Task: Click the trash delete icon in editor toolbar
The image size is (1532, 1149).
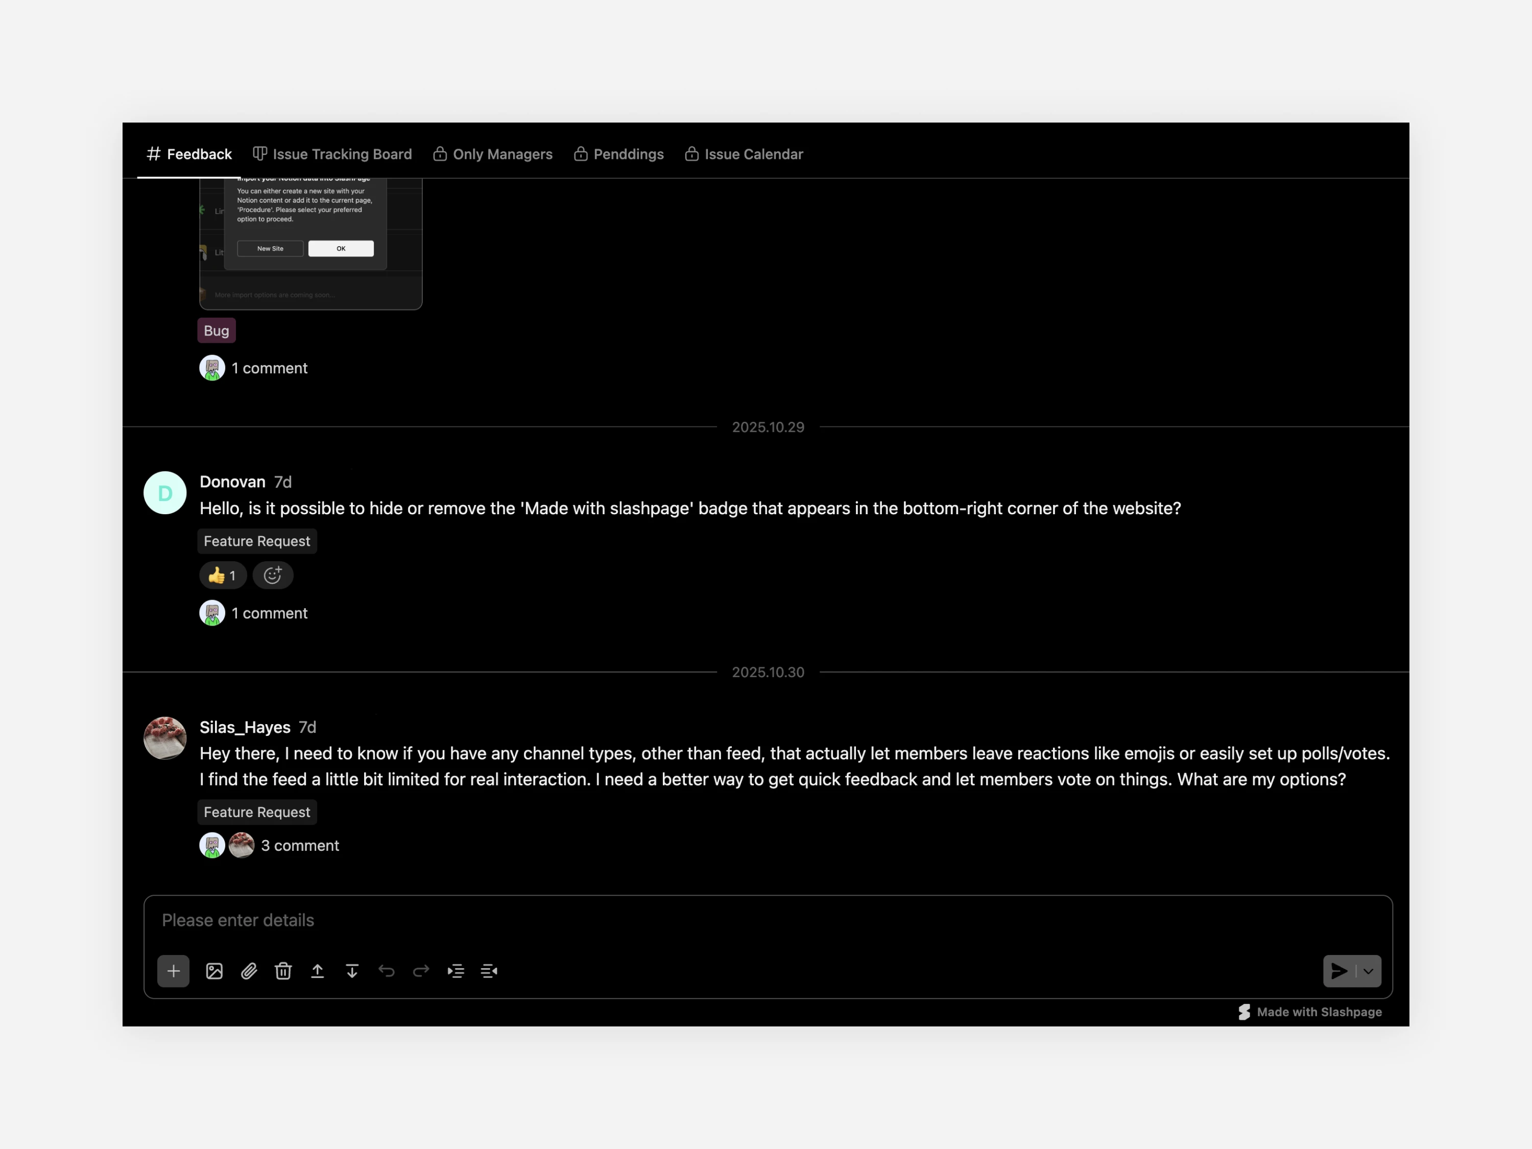Action: click(x=283, y=971)
